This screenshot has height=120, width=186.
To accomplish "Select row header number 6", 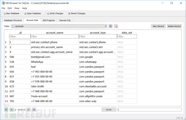I will click(6, 67).
